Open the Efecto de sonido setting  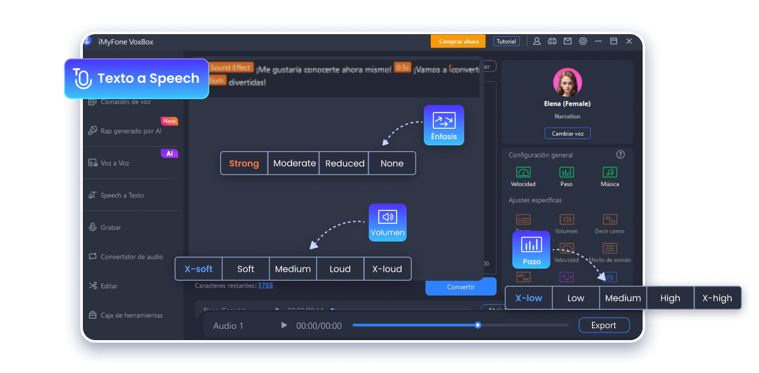(x=610, y=249)
